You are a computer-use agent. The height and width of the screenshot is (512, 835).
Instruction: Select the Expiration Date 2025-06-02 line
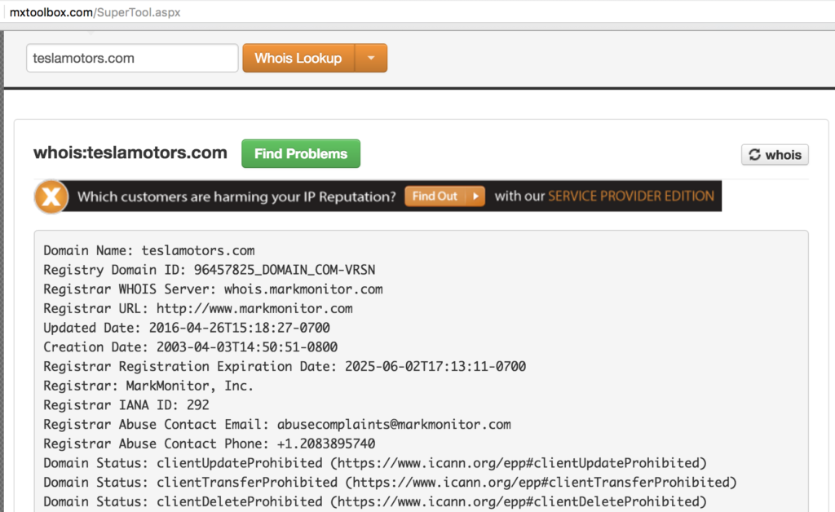pos(285,366)
